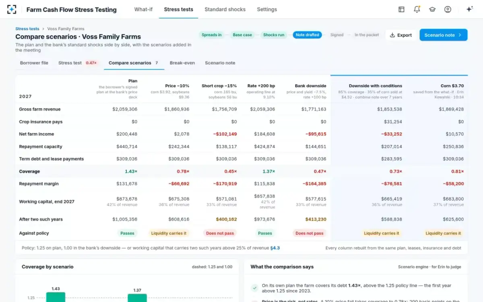The width and height of the screenshot is (483, 302).
Task: Open the user profile icon
Action: point(448,9)
